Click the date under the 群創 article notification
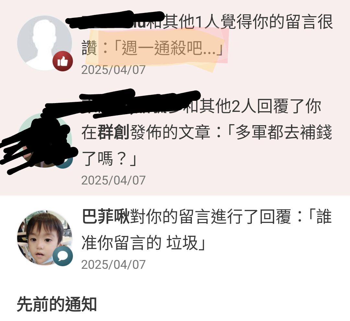350x321 pixels. pos(113,180)
